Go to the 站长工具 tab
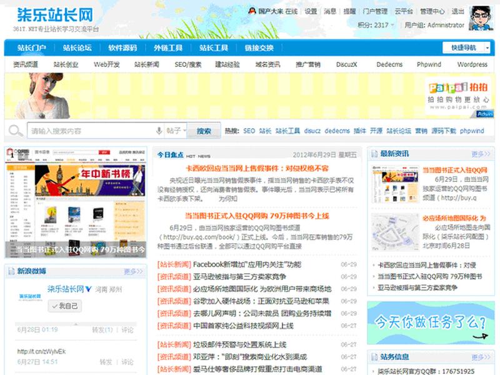The image size is (500, 375). coord(214,48)
